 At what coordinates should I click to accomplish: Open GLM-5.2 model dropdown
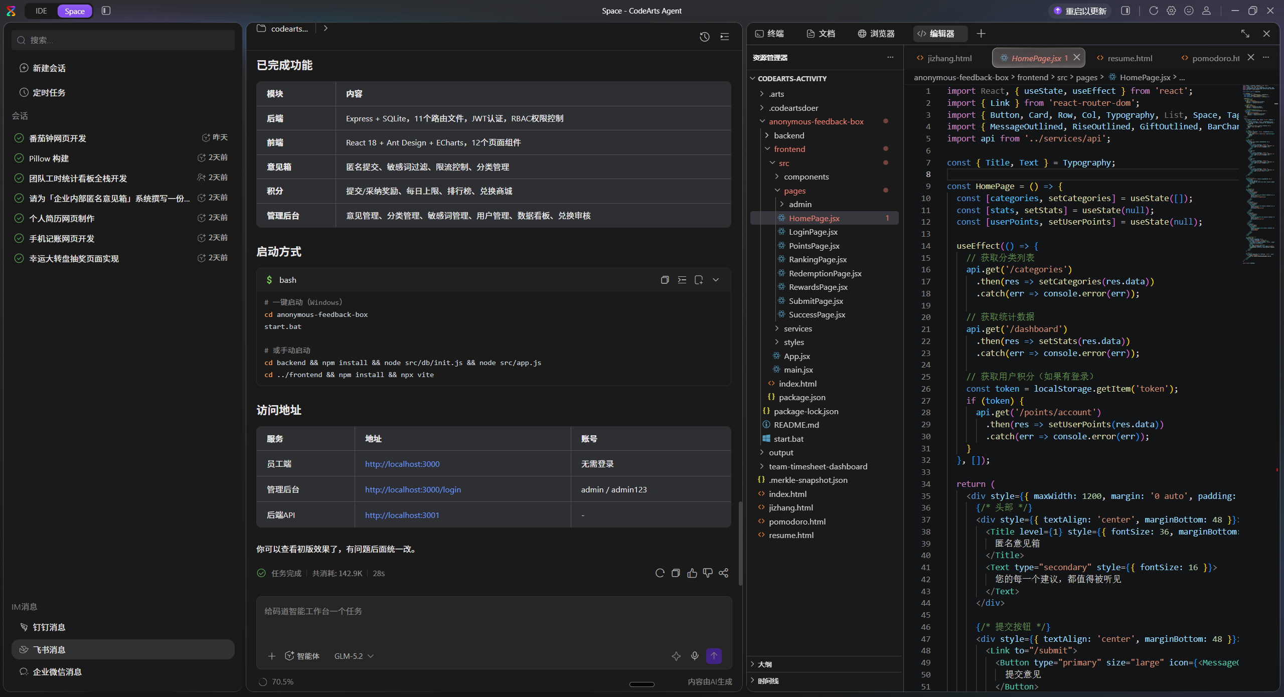coord(354,656)
